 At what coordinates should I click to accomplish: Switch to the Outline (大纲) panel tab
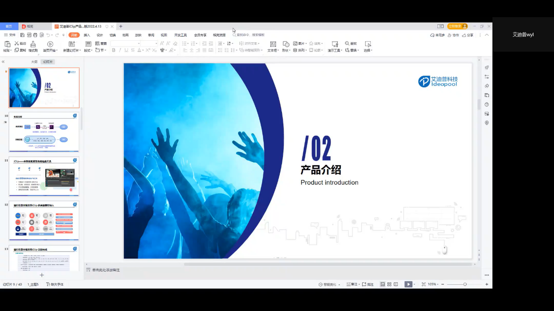(x=34, y=62)
